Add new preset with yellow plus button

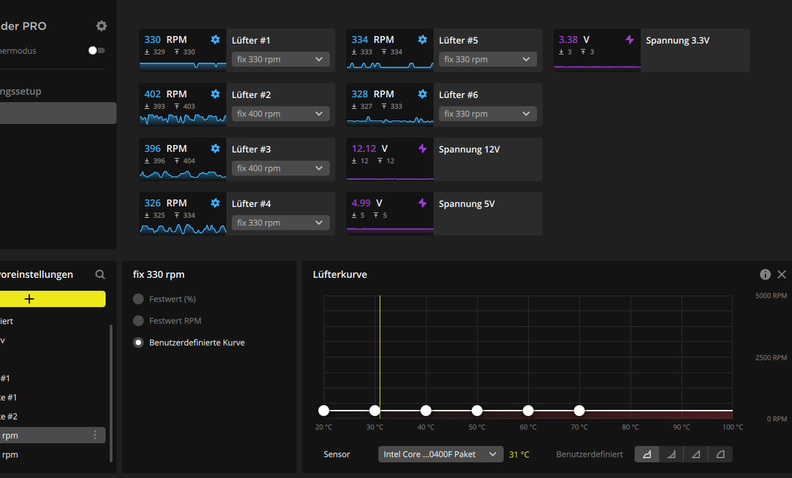coord(52,299)
